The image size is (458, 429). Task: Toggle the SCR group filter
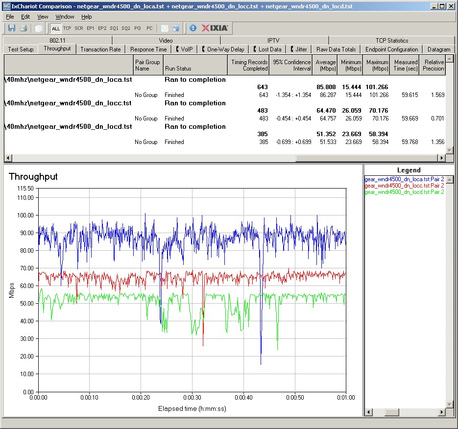coord(79,28)
